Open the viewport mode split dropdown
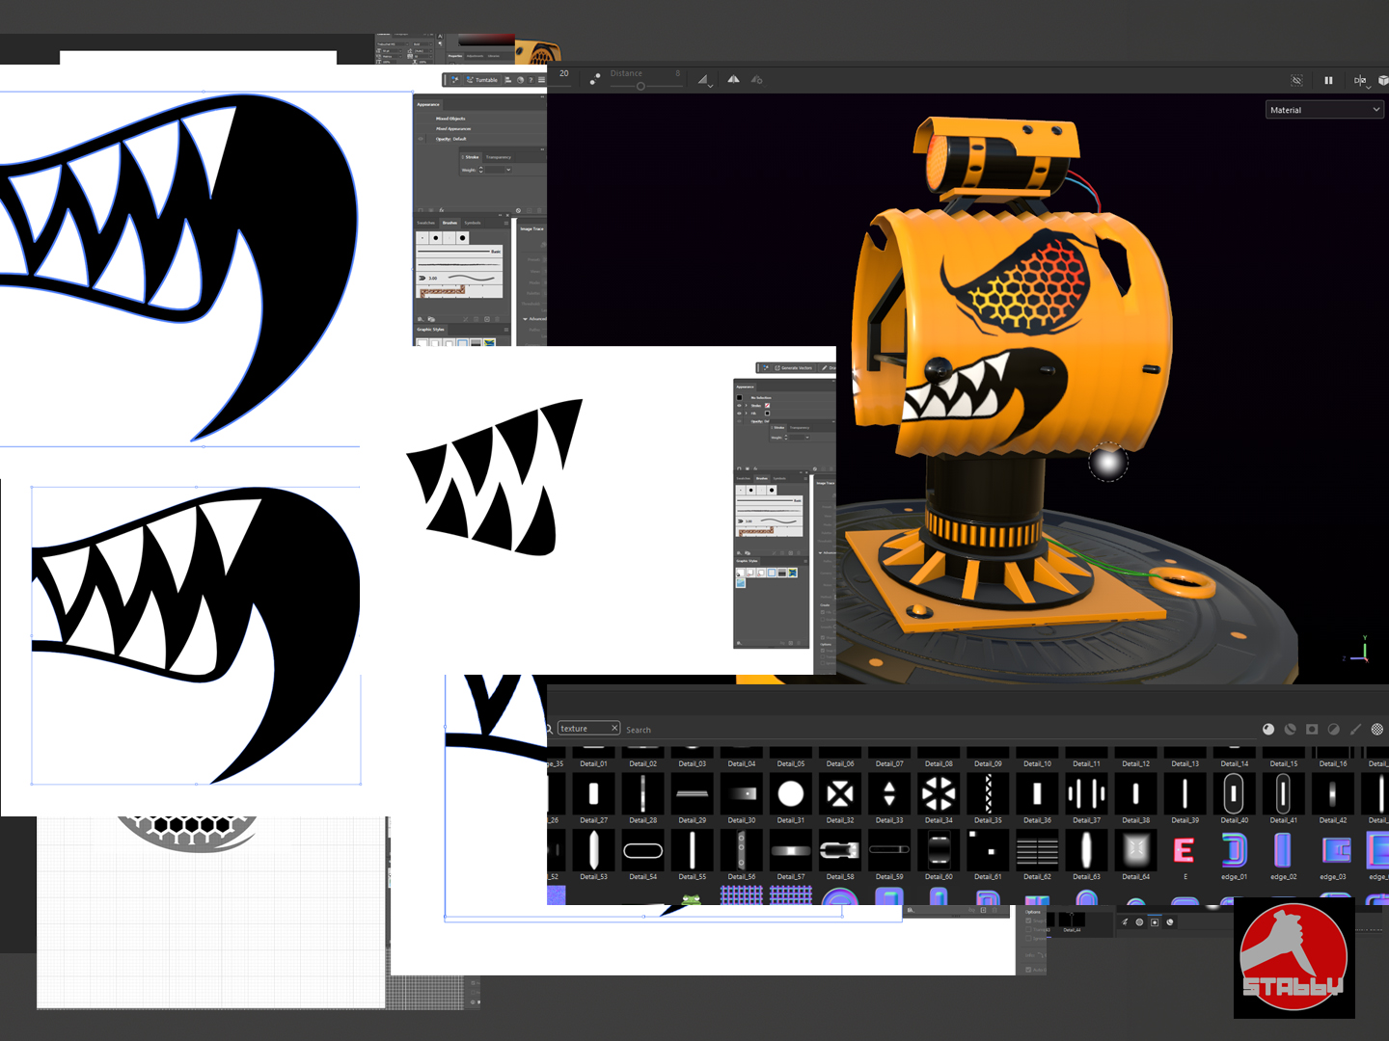 coord(1360,81)
